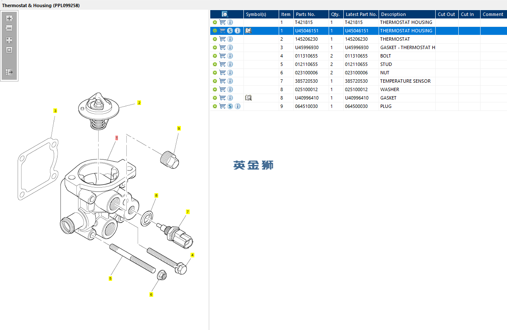The image size is (507, 330).
Task: Click gear icon for PLUG 064510030 row
Action: (x=215, y=106)
